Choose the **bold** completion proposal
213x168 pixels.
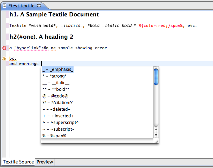click(97, 89)
